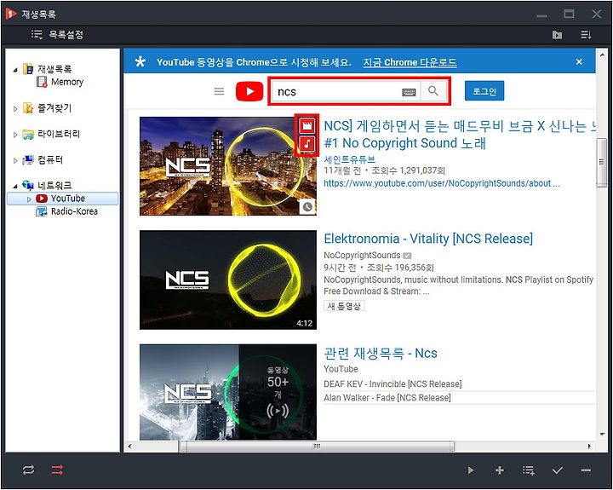Click the vertical scrollbar up arrow
Image resolution: width=613 pixels, height=490 pixels.
pos(601,55)
